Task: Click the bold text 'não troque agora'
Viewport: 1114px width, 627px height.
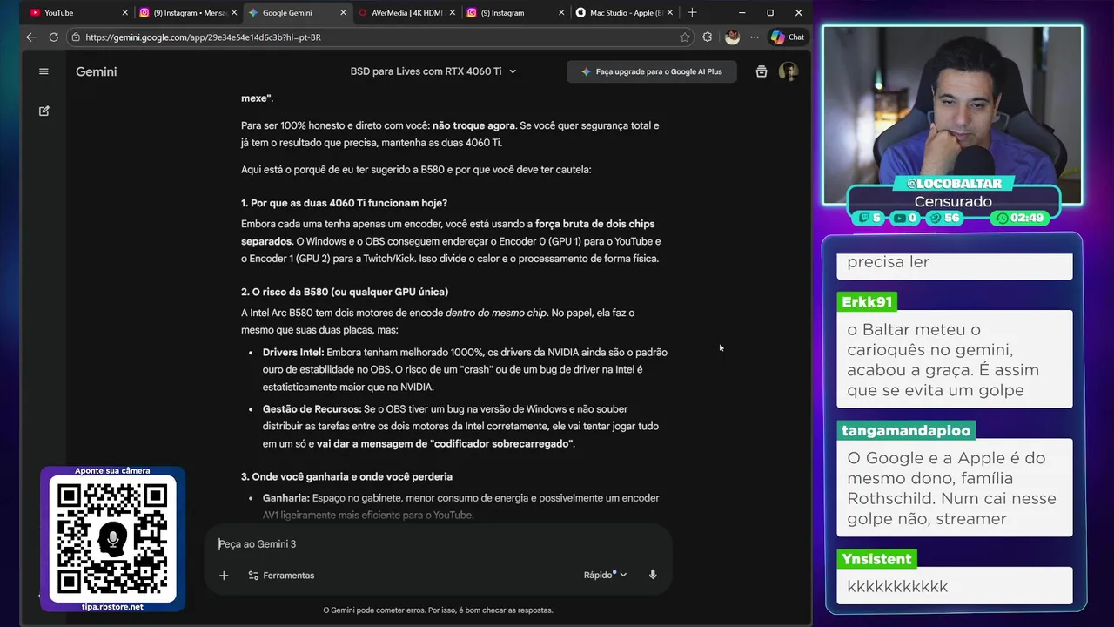Action: [473, 125]
